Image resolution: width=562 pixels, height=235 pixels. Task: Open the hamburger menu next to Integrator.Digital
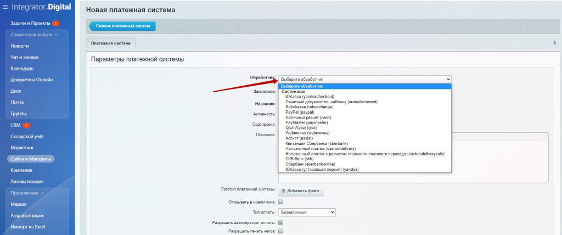coord(5,8)
